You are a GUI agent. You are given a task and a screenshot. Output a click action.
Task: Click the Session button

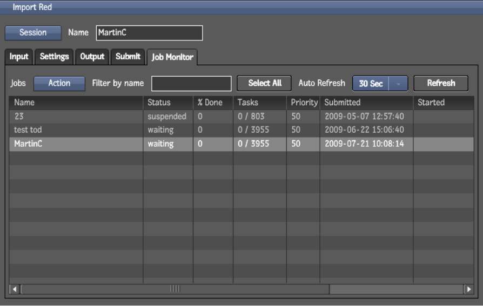pos(33,32)
